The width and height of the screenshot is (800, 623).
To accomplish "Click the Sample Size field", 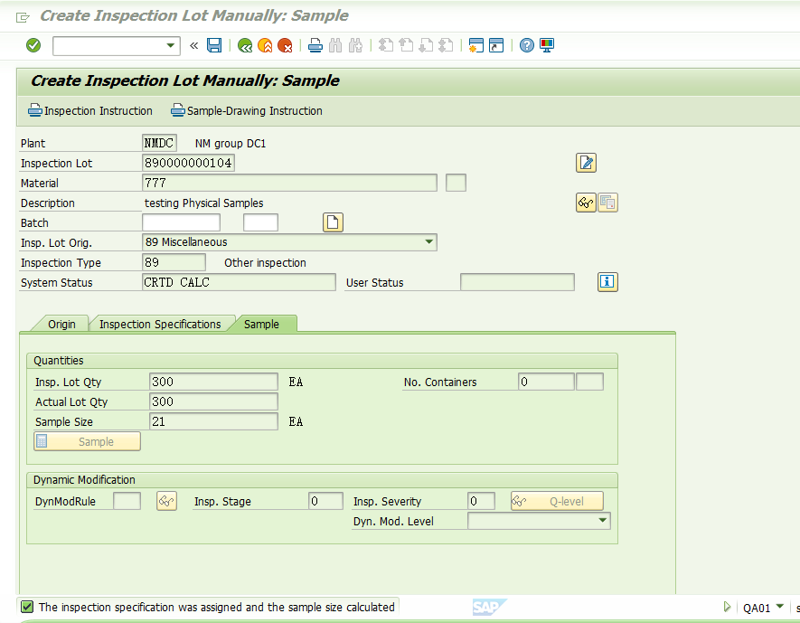I will [213, 421].
